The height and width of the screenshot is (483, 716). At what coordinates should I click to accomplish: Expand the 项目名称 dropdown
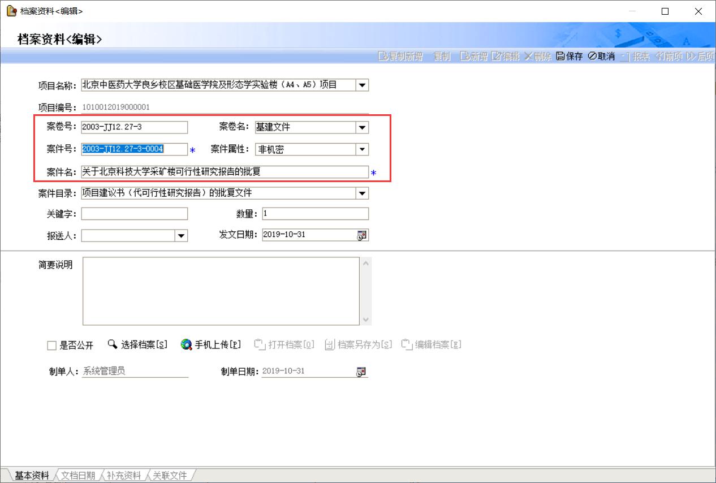[362, 85]
